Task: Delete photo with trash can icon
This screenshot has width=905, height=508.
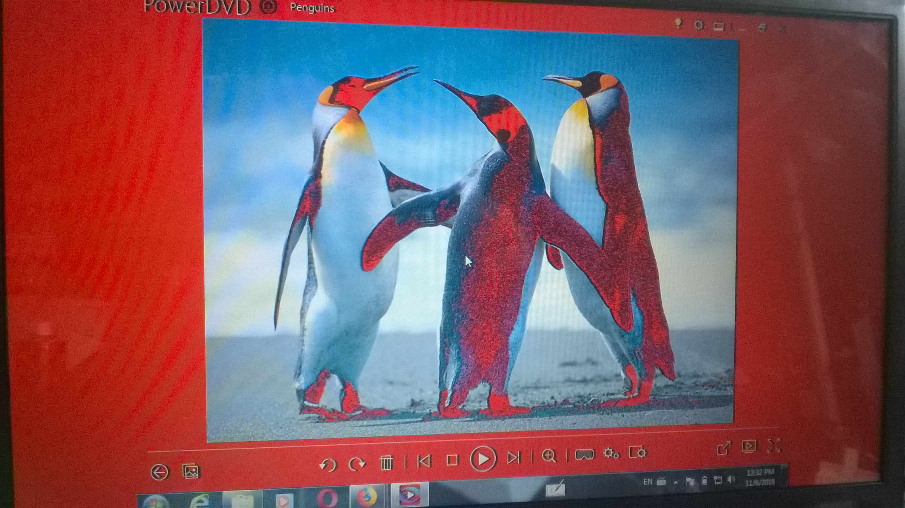Action: (x=386, y=463)
